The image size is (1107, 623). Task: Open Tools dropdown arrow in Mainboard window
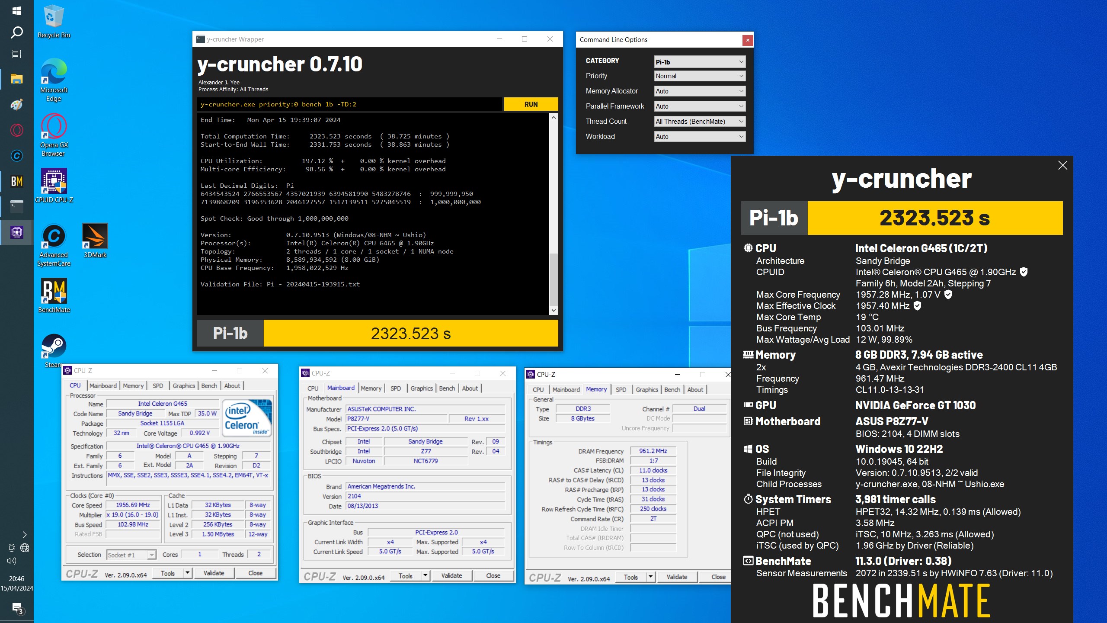point(426,575)
